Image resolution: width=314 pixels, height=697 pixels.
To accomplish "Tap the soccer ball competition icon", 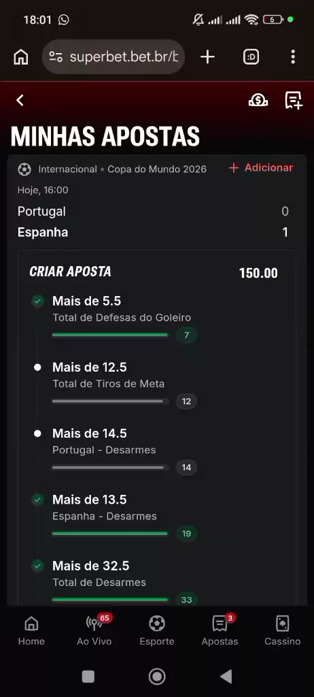I will tap(24, 169).
